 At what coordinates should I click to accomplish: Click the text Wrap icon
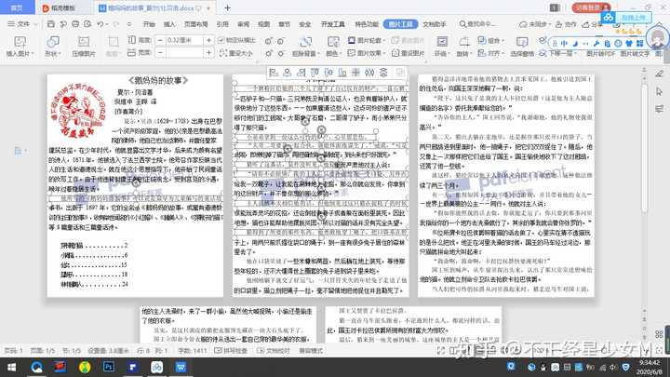(442, 47)
